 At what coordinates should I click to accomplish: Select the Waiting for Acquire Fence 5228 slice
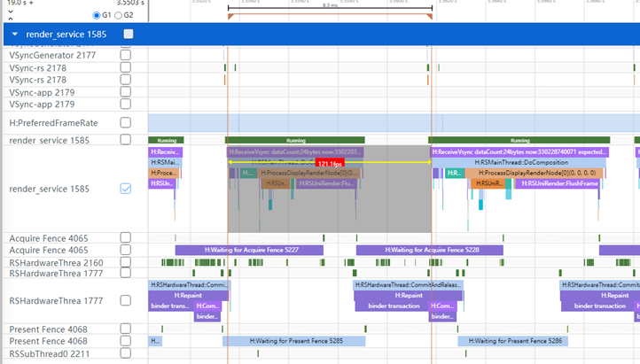tap(429, 251)
